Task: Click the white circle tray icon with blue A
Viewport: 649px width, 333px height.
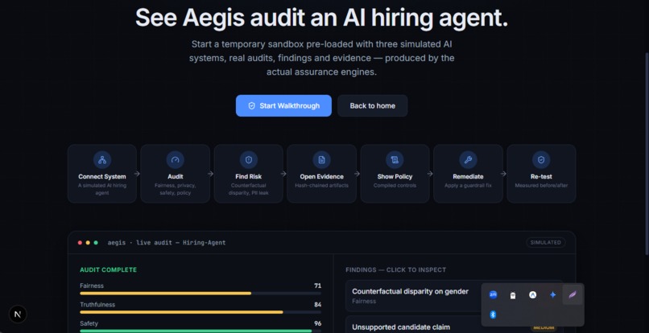Action: click(533, 295)
